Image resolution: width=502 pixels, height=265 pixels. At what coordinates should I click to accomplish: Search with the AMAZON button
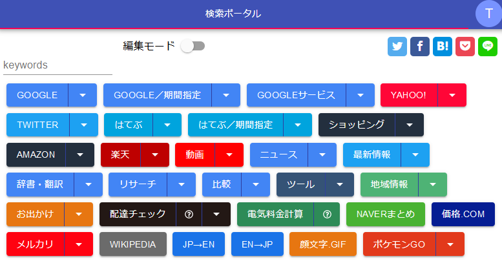(36, 154)
